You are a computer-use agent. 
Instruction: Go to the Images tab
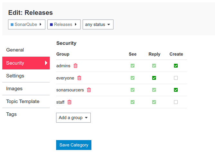click(x=26, y=89)
